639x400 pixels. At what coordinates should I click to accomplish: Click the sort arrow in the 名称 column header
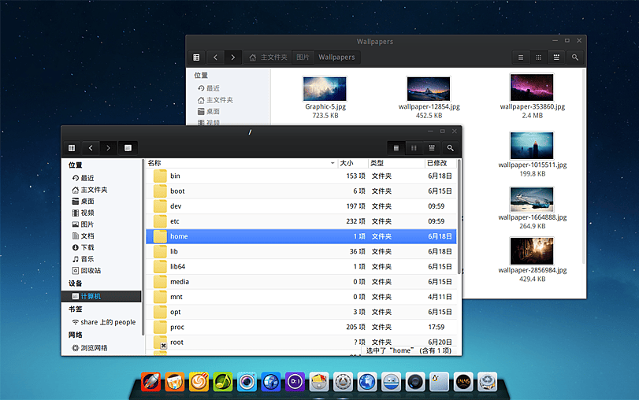click(x=333, y=163)
